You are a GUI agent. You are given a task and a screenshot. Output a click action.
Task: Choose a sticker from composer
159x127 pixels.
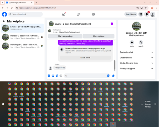click(57, 76)
